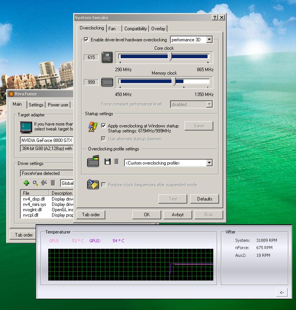
Task: Toggle Restore clock frequencies after suspended mode
Action: point(103,184)
